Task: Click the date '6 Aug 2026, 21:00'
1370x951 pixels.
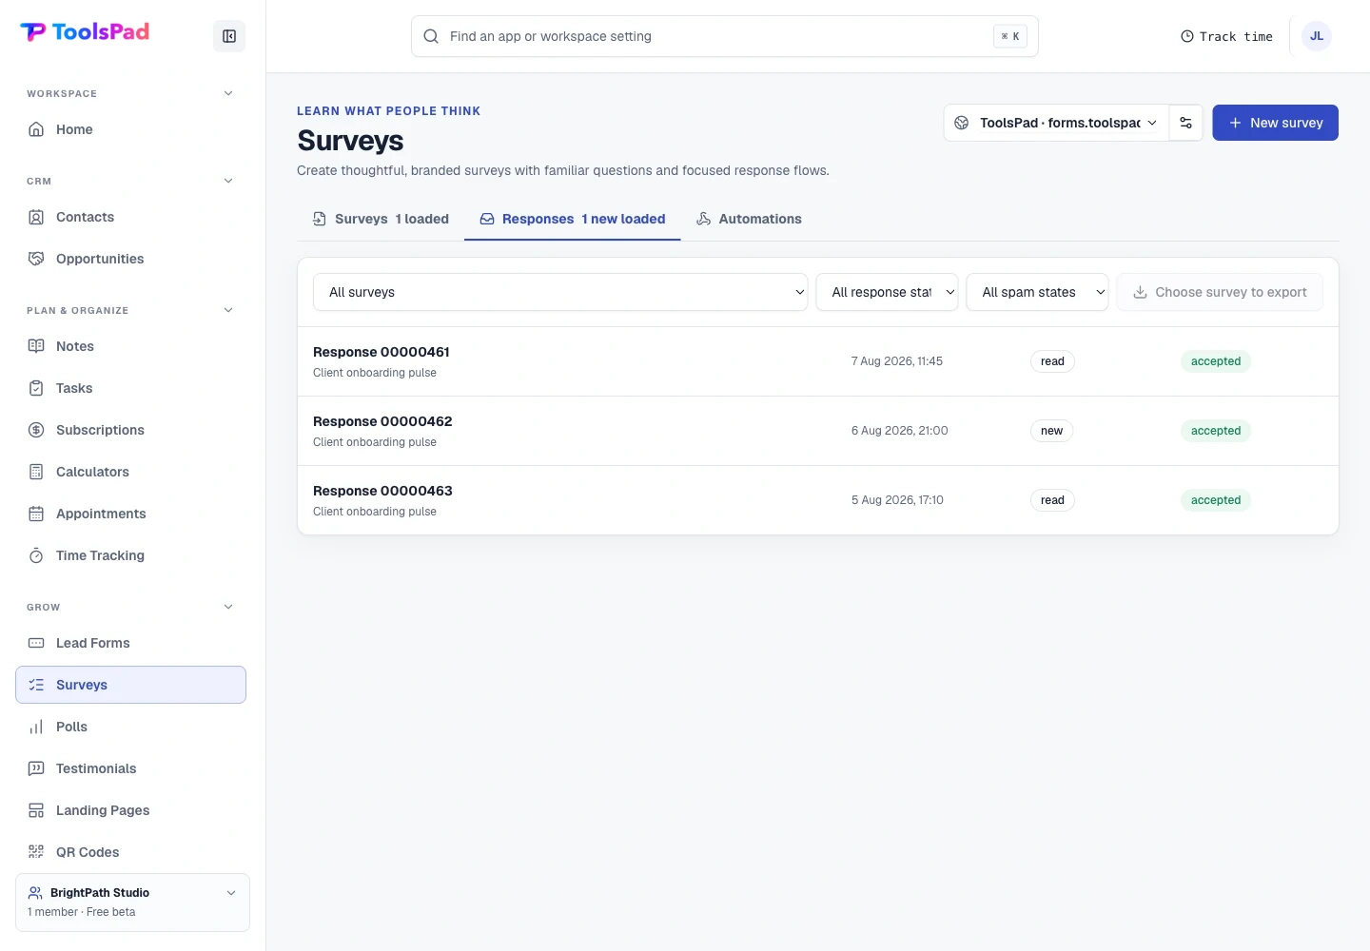Action: (x=900, y=431)
